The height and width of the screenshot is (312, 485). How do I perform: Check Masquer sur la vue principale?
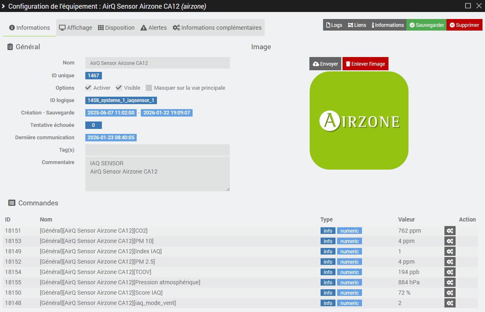(149, 88)
